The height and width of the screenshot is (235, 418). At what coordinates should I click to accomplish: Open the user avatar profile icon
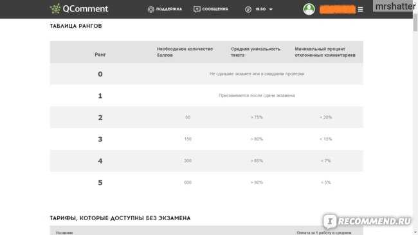tap(309, 9)
